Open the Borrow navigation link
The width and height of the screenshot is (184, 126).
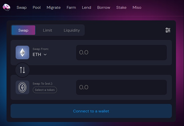(x=104, y=7)
